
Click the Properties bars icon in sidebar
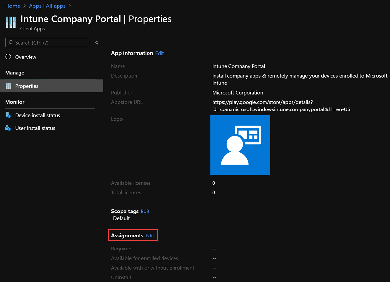(x=8, y=86)
